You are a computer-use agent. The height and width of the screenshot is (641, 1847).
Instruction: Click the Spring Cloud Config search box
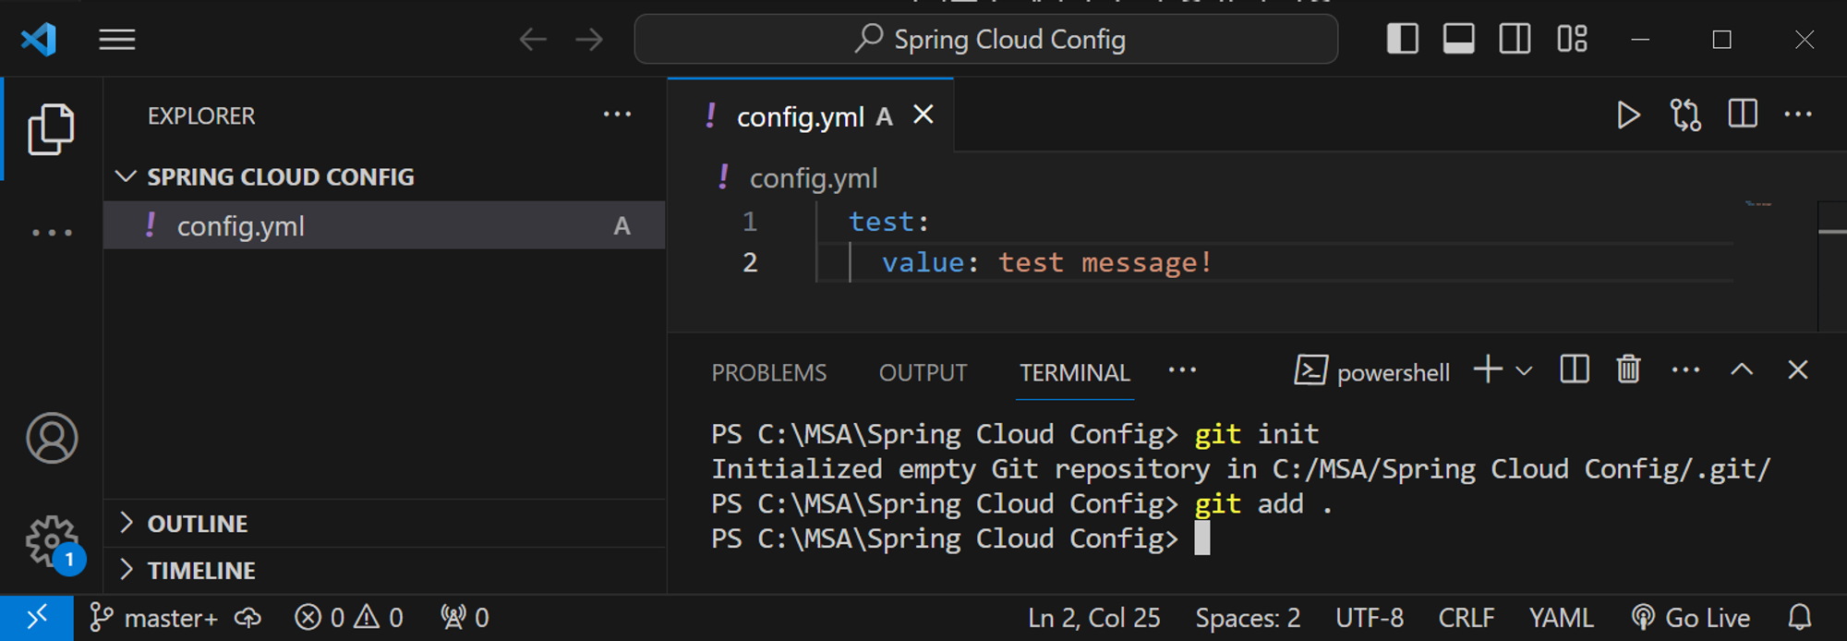click(x=985, y=40)
